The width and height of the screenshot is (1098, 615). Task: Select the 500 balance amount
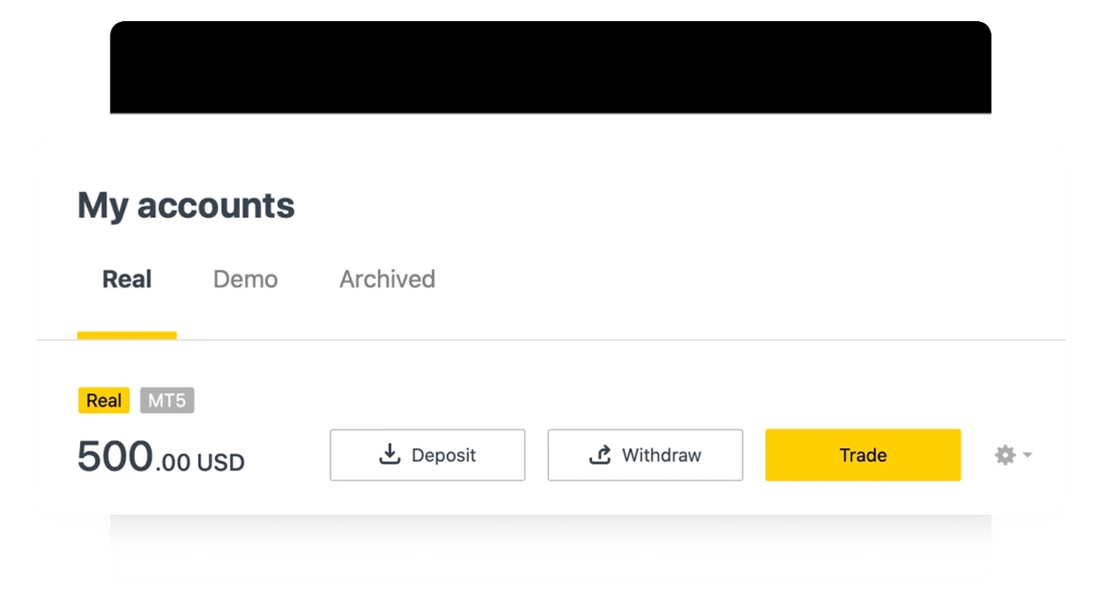tap(115, 457)
